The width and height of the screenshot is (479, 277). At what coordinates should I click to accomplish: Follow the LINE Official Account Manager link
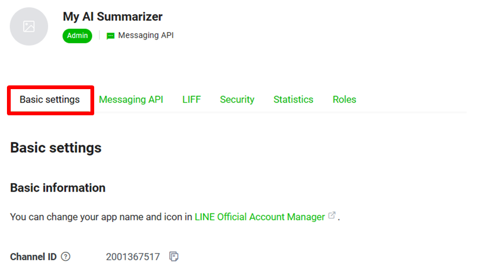260,217
